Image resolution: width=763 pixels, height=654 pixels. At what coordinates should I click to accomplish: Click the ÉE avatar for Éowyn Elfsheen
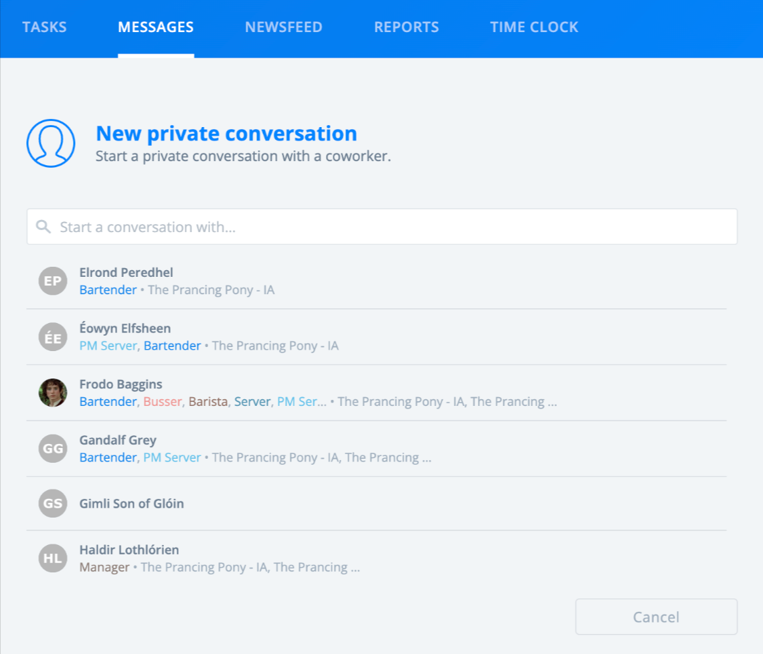coord(53,337)
